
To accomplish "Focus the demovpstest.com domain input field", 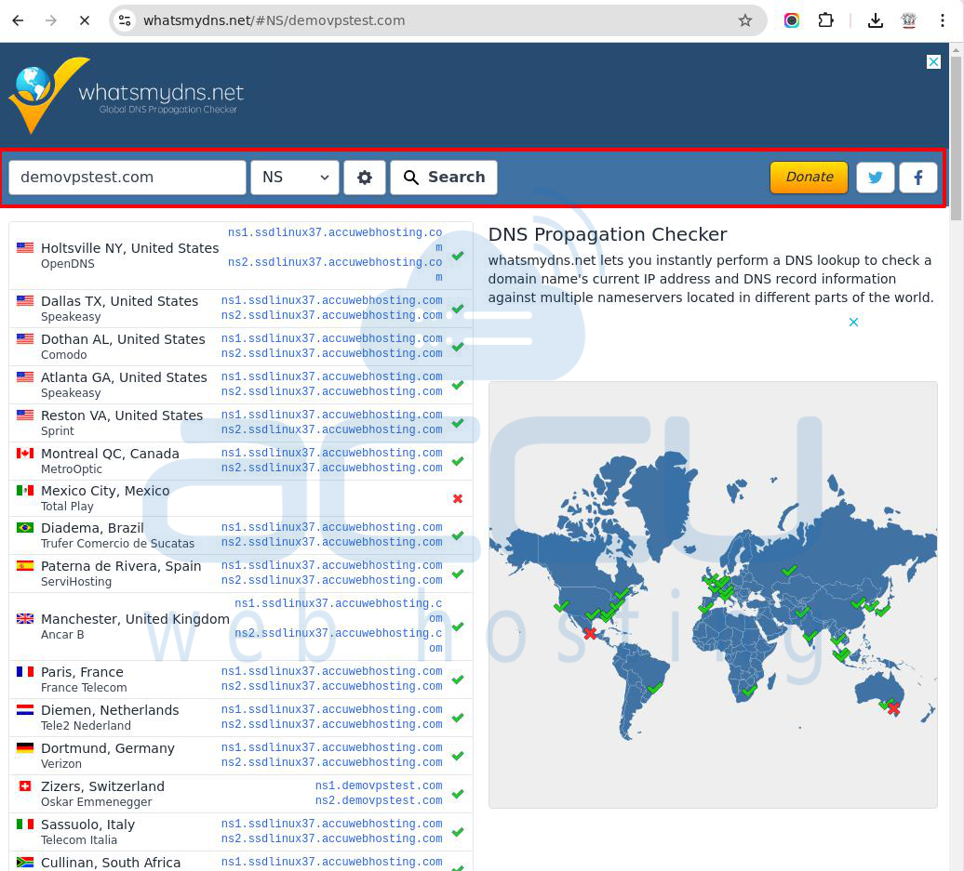I will (127, 178).
